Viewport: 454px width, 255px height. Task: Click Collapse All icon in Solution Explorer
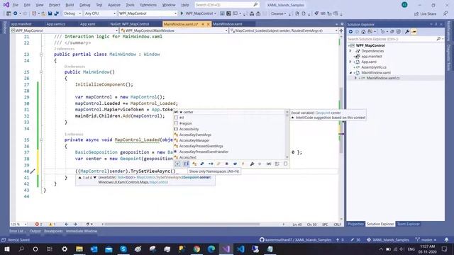click(x=392, y=31)
